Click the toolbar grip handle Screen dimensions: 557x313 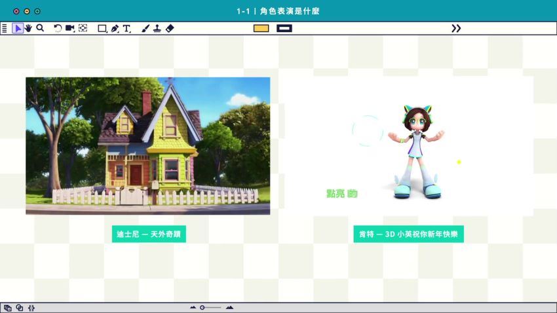(5, 28)
